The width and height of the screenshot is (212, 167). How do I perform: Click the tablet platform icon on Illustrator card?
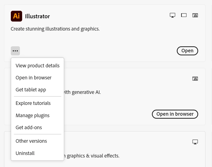pyautogui.click(x=184, y=15)
